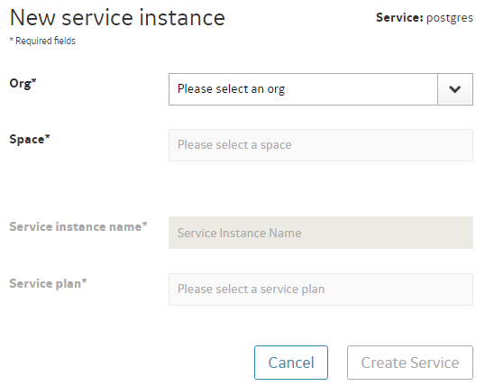Image resolution: width=485 pixels, height=386 pixels.
Task: Open the 'Please select a service plan' dropdown
Action: [x=320, y=289]
